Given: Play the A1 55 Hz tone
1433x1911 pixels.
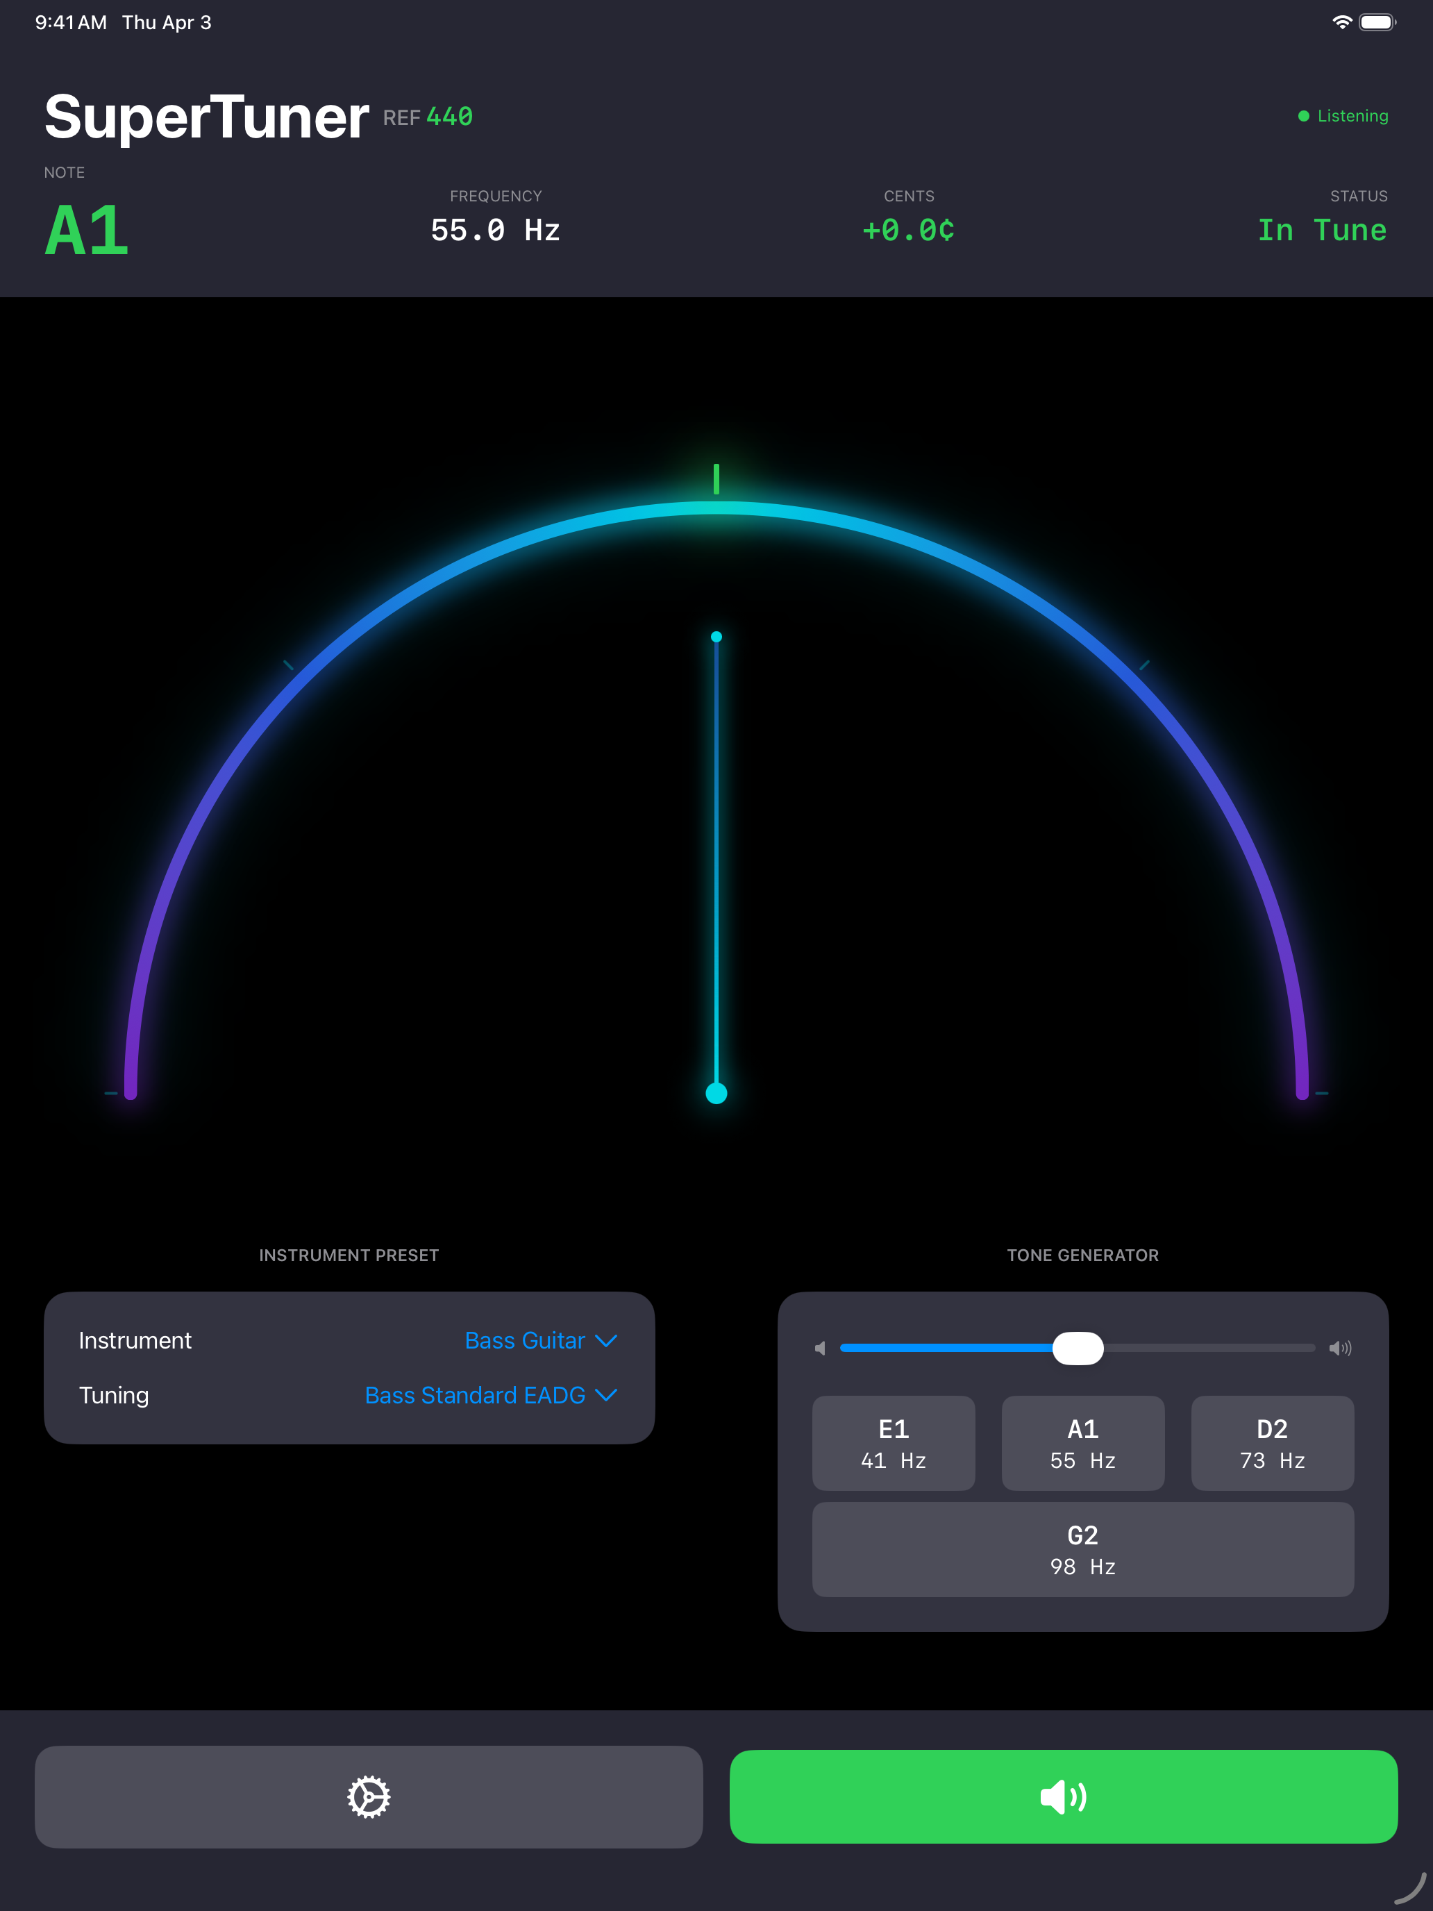Looking at the screenshot, I should point(1083,1443).
